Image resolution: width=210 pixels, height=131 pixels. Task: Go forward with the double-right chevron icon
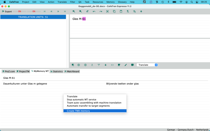pos(58,12)
